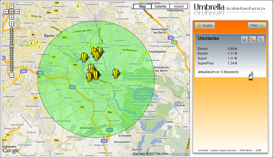Go back to Suche panel
273x158 pixels.
pos(205,25)
